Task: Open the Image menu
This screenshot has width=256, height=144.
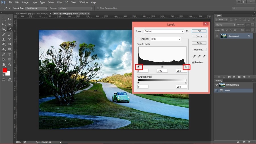Action: (25, 3)
